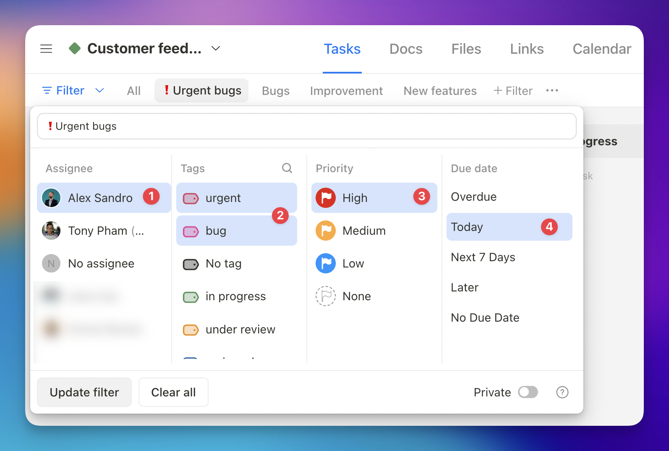Click the urgent tag label icon
Viewport: 669px width, 451px height.
click(x=191, y=198)
